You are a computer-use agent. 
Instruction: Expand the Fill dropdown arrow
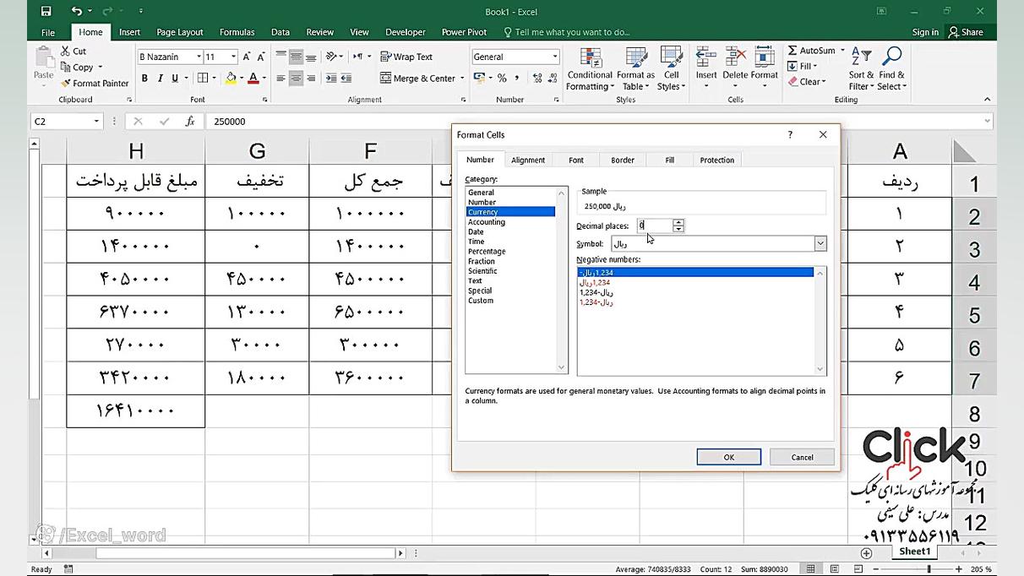pyautogui.click(x=814, y=67)
